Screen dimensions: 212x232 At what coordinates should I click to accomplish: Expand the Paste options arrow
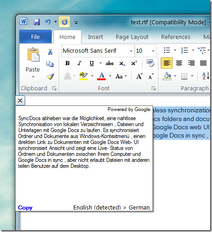point(33,77)
